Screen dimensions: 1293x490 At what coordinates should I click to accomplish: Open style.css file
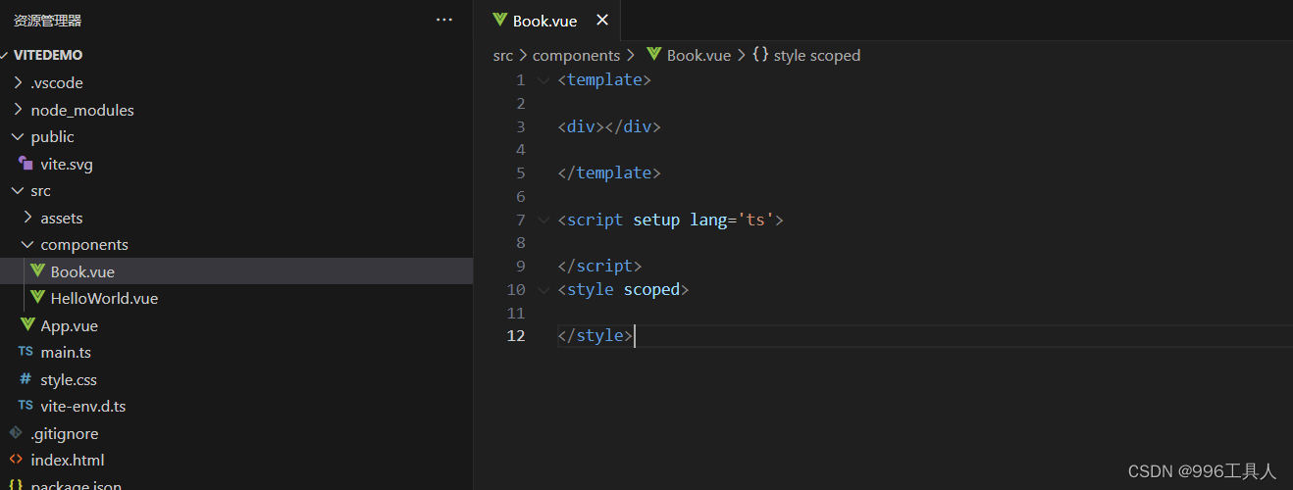69,379
